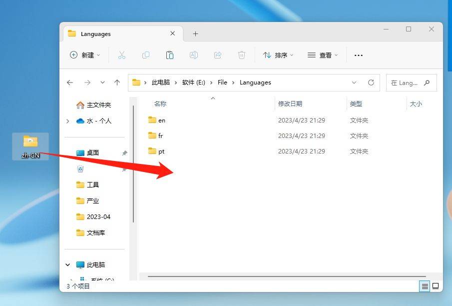This screenshot has height=306, width=452.
Task: Open 主文件夹 in the sidebar
Action: click(x=94, y=105)
